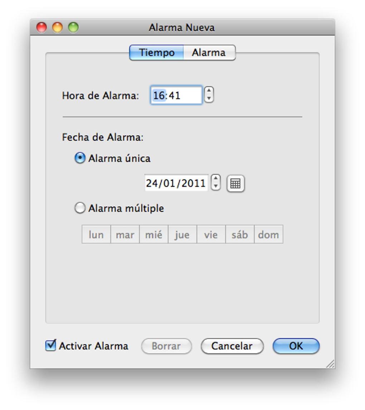Toggle the sáb weekday button
The image size is (365, 410).
pos(240,235)
